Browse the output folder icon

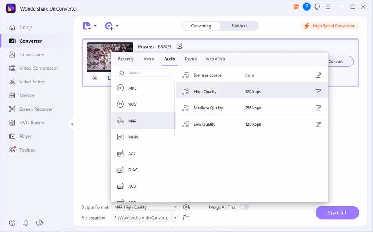pos(186,217)
